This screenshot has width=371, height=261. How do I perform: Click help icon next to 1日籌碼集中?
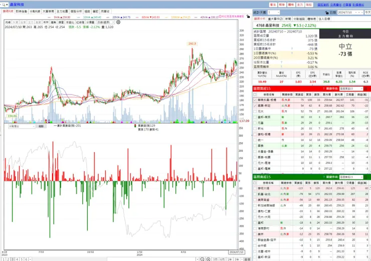click(292, 49)
